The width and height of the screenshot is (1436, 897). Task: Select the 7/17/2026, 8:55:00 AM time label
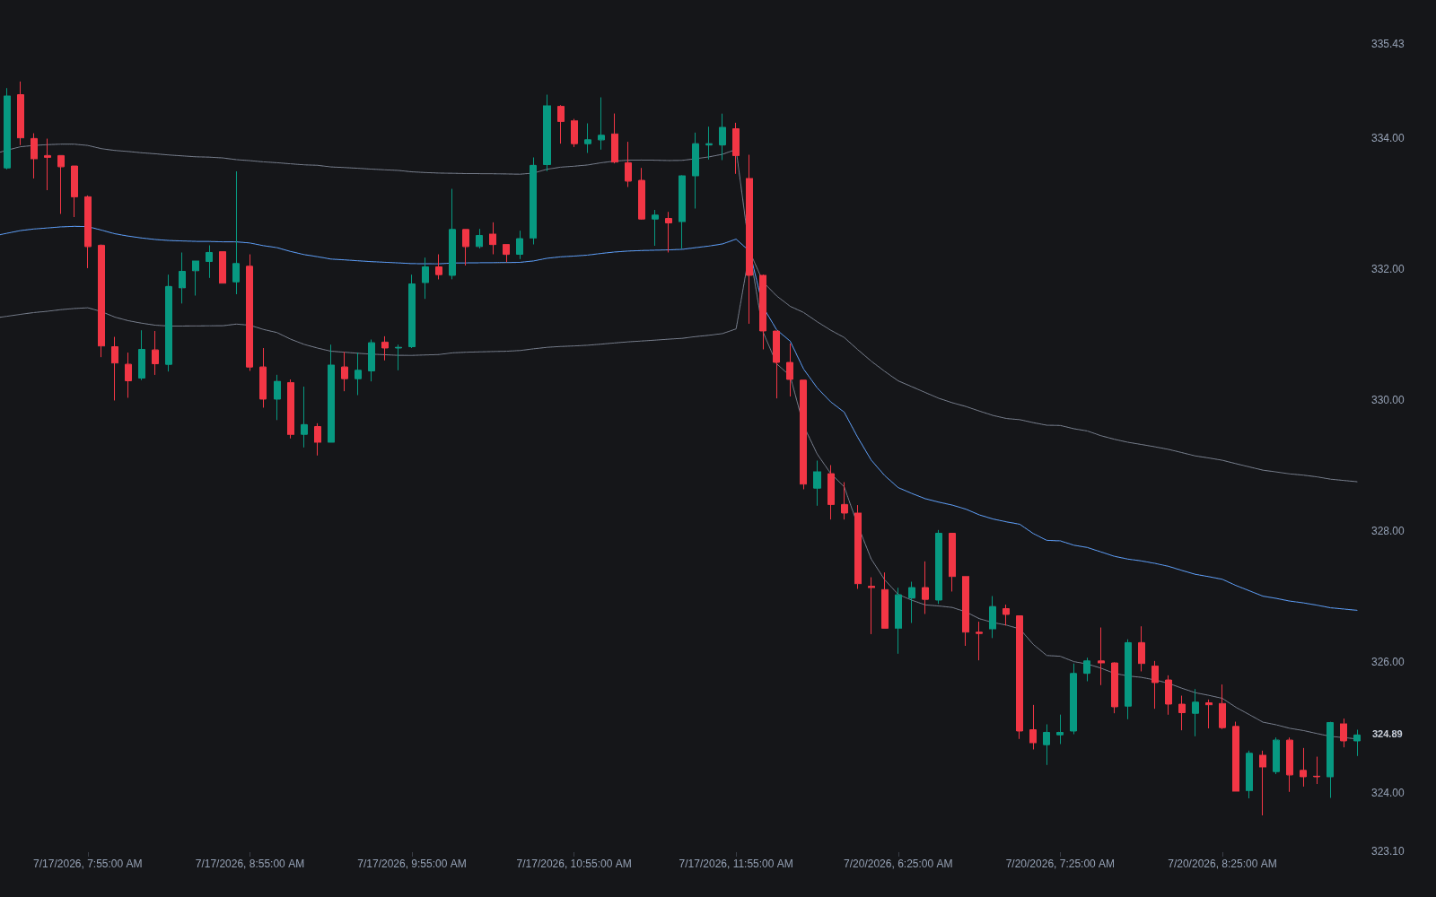(250, 864)
